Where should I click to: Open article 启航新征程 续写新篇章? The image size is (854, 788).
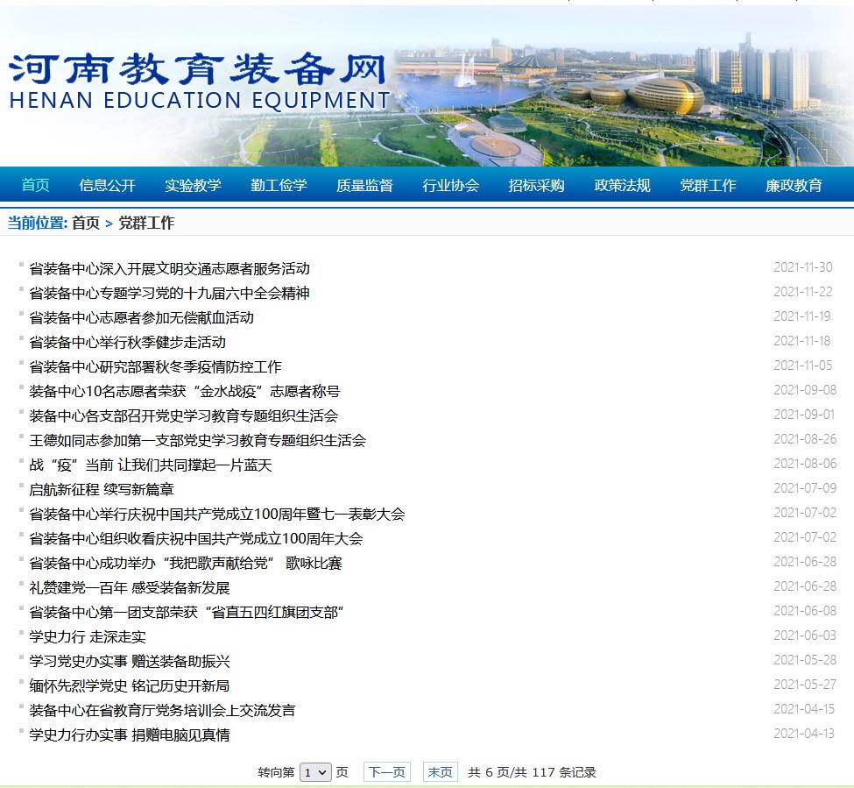coord(102,489)
